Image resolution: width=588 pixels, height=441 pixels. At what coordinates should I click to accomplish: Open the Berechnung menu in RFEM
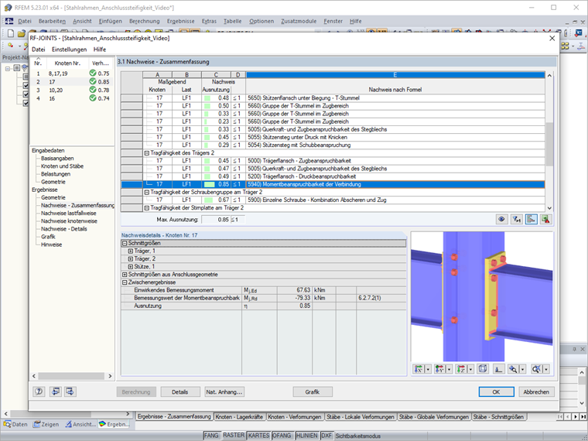145,22
